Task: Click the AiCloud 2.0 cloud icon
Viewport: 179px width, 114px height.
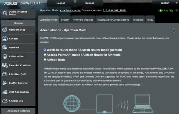Action: [x=5, y=101]
